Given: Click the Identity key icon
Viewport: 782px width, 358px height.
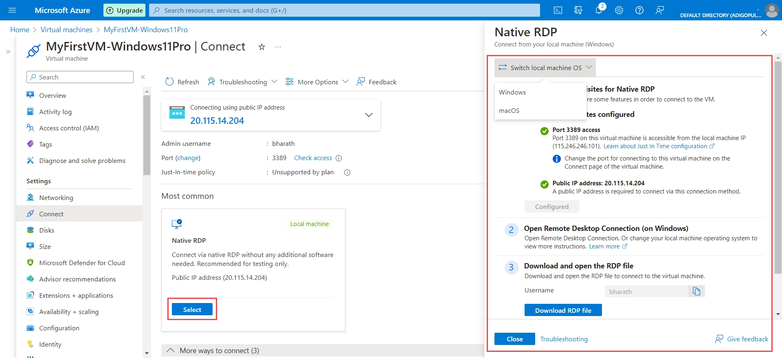Looking at the screenshot, I should coord(30,344).
